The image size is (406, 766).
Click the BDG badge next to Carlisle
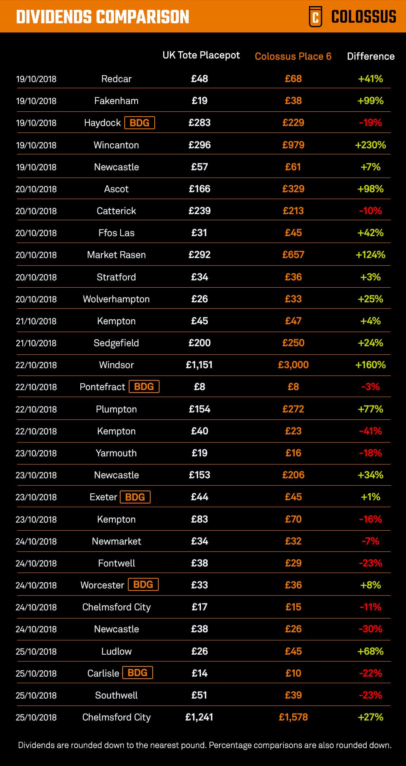pos(137,673)
